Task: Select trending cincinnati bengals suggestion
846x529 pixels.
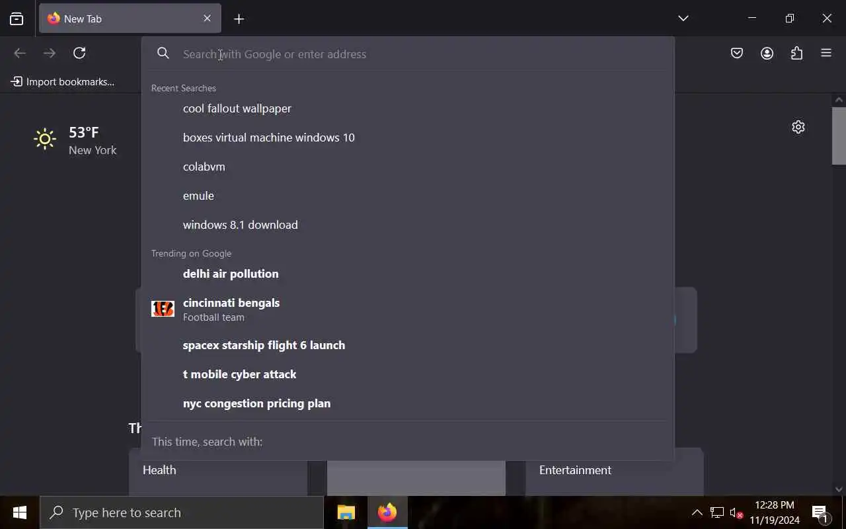Action: 408,309
